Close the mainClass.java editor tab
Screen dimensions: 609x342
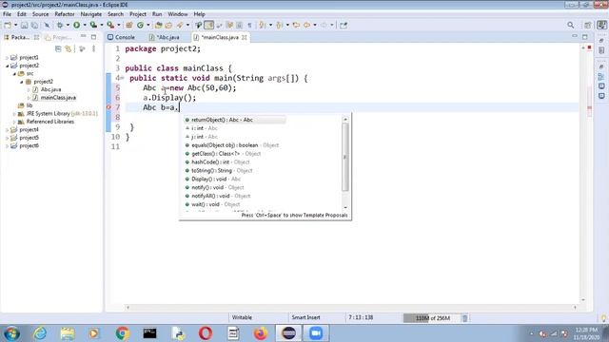245,37
